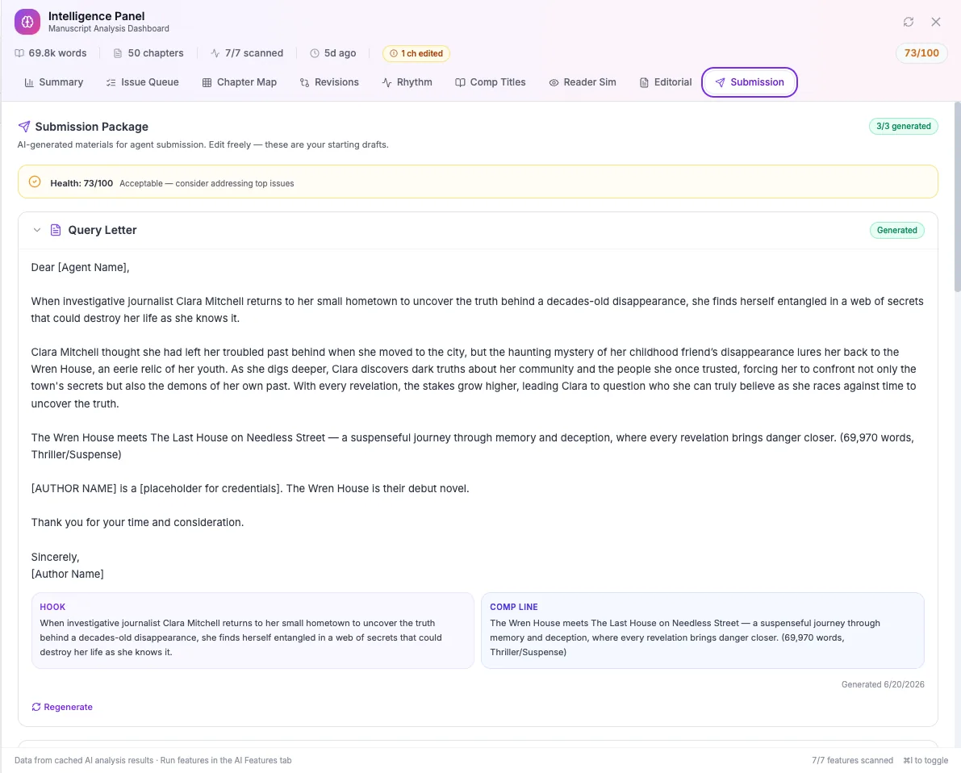Click the Thank you for your time line
The width and height of the screenshot is (961, 773).
click(137, 522)
